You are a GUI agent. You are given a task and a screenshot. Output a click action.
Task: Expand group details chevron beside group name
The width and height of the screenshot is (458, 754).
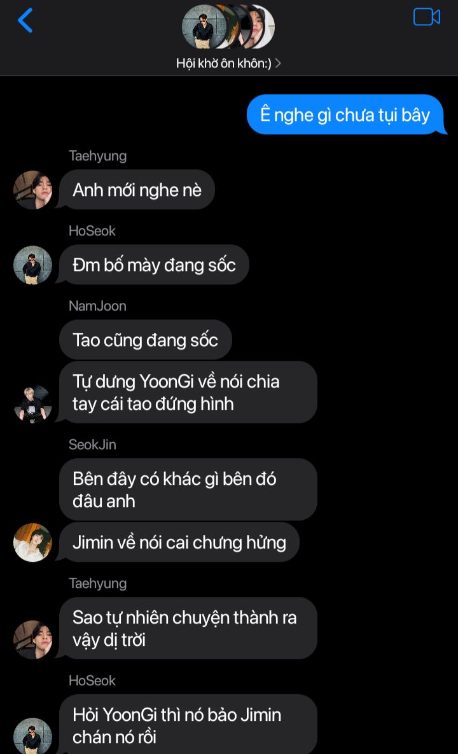click(278, 63)
